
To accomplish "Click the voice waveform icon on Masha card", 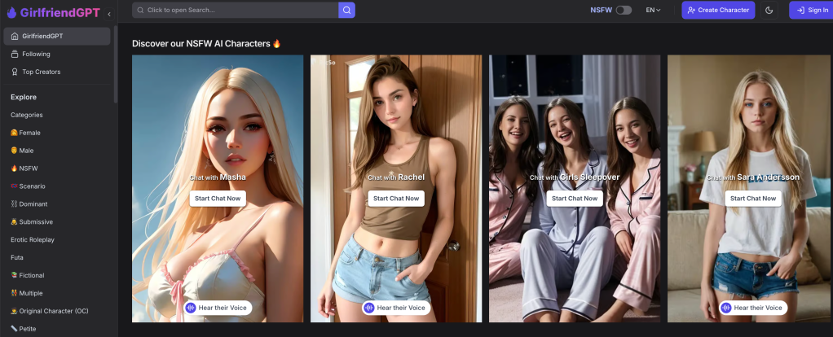I will (x=190, y=308).
